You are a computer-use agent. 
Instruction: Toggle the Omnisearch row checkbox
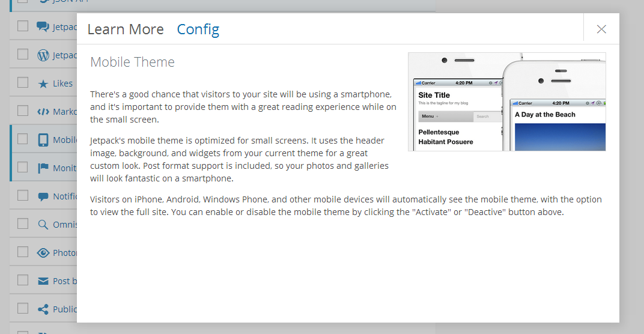tap(23, 223)
